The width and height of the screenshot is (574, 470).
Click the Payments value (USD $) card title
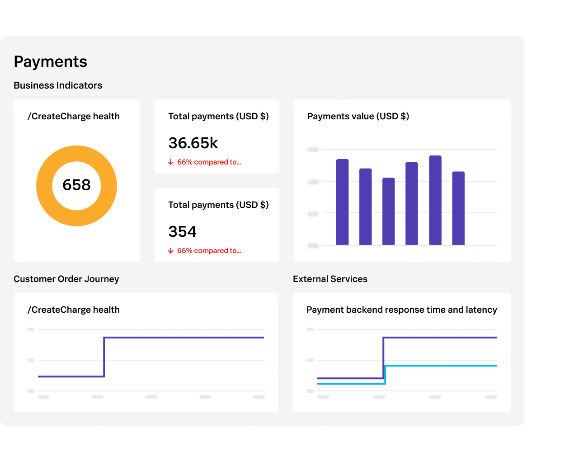[358, 117]
